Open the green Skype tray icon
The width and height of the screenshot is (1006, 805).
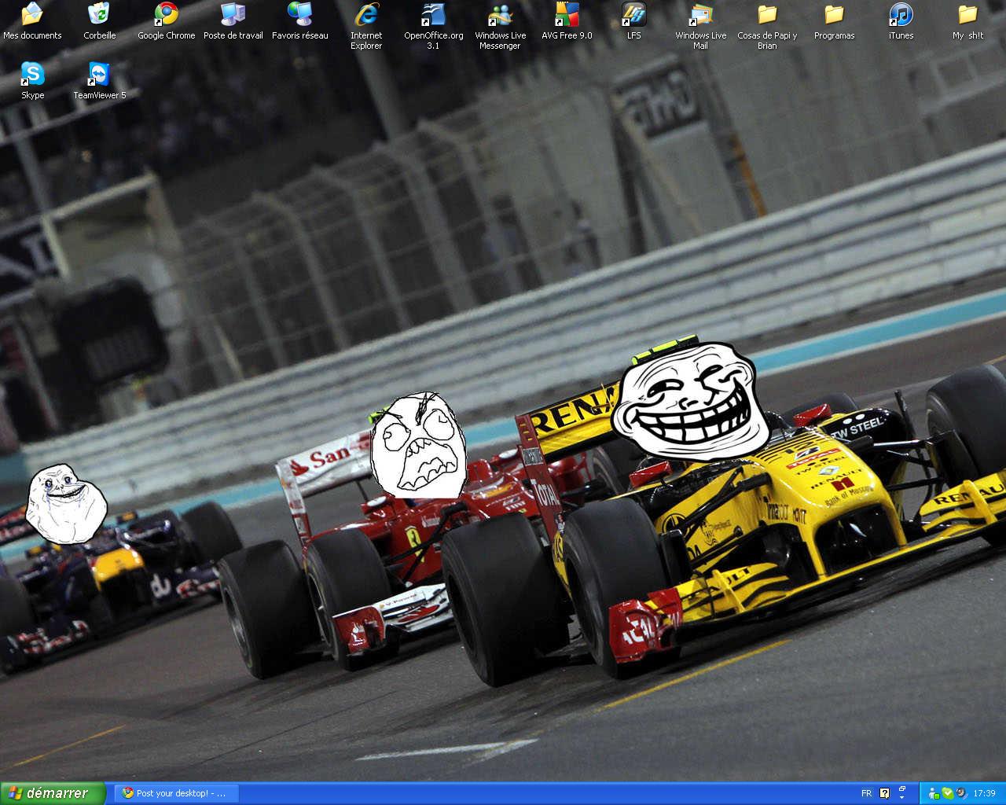pos(947,793)
